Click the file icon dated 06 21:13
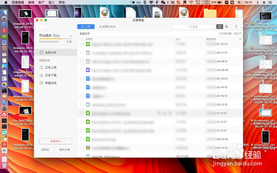 (x=88, y=53)
